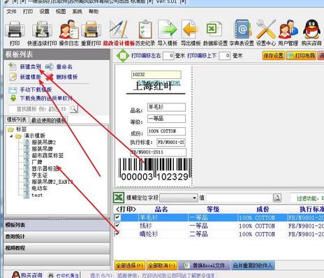324x278 pixels.
Task: Click the 保存设置 button
Action: [x=273, y=56]
